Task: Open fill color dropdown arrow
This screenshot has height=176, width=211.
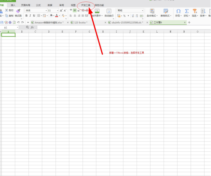Action: coord(54,16)
